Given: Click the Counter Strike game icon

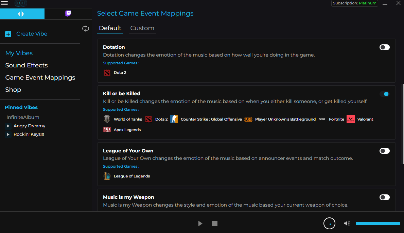Looking at the screenshot, I should (x=174, y=119).
